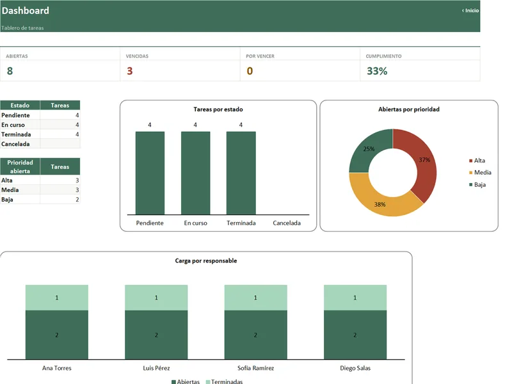Select Ana Torres's dark Abiertas bar segment
The height and width of the screenshot is (384, 512).
(57, 335)
